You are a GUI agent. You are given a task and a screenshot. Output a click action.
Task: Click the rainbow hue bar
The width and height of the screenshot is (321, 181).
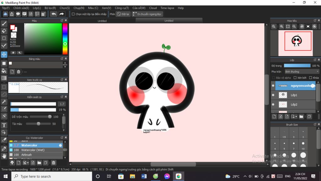point(65,39)
